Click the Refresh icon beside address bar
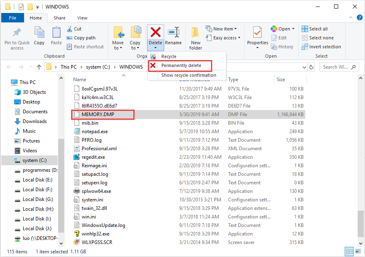This screenshot has width=365, height=257. 311,67
